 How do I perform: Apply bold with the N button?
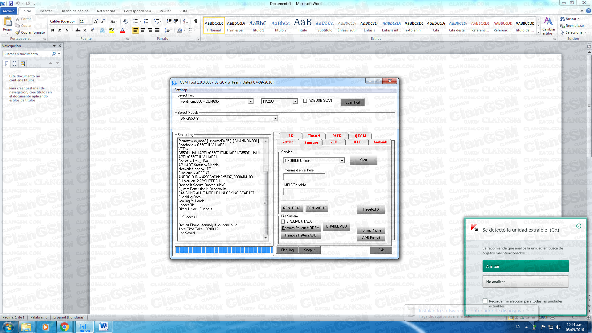pos(53,30)
